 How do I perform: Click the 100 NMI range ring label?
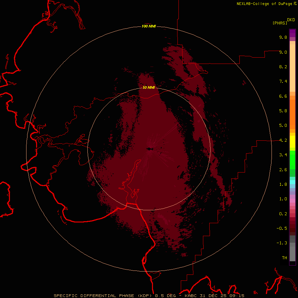149,26
